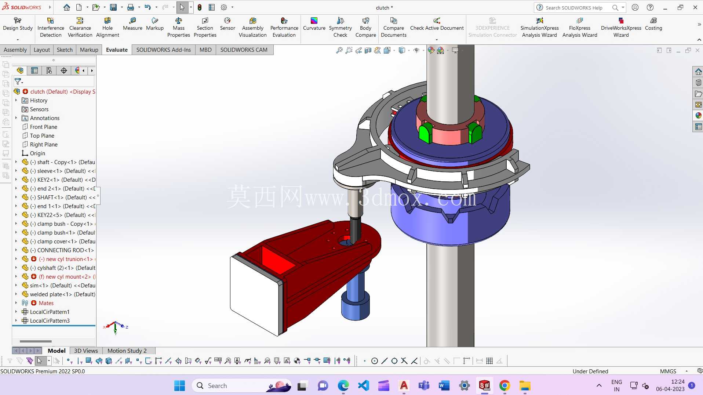
Task: Open the DimXpertManager tab
Action: 64,70
